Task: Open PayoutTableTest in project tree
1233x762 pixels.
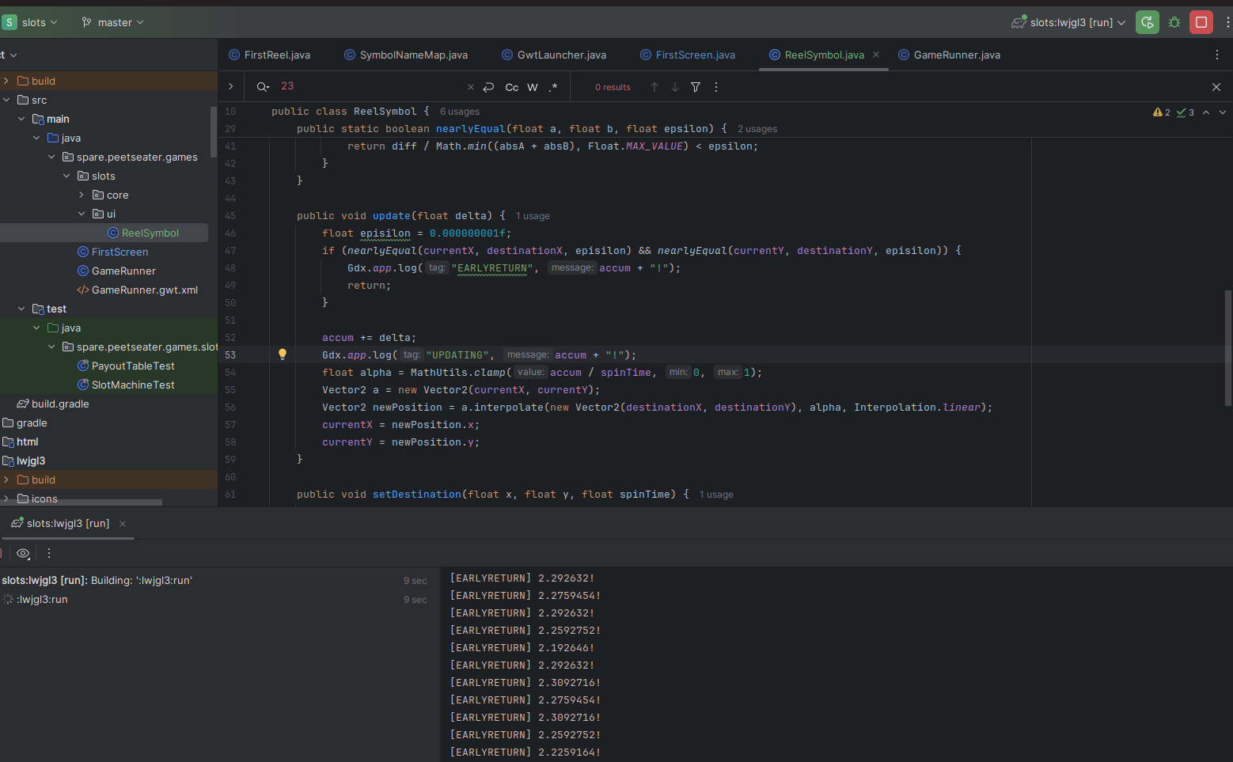Action: click(133, 366)
